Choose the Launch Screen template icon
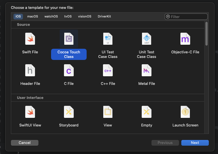This screenshot has height=154, width=218. click(x=185, y=112)
